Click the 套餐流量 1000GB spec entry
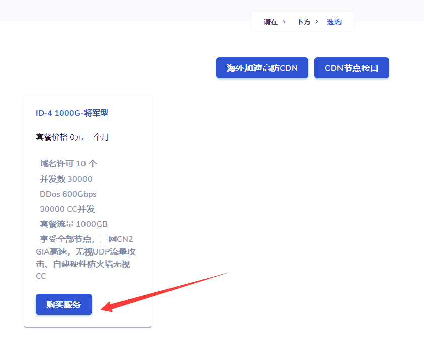Image resolution: width=424 pixels, height=339 pixels. pyautogui.click(x=70, y=224)
